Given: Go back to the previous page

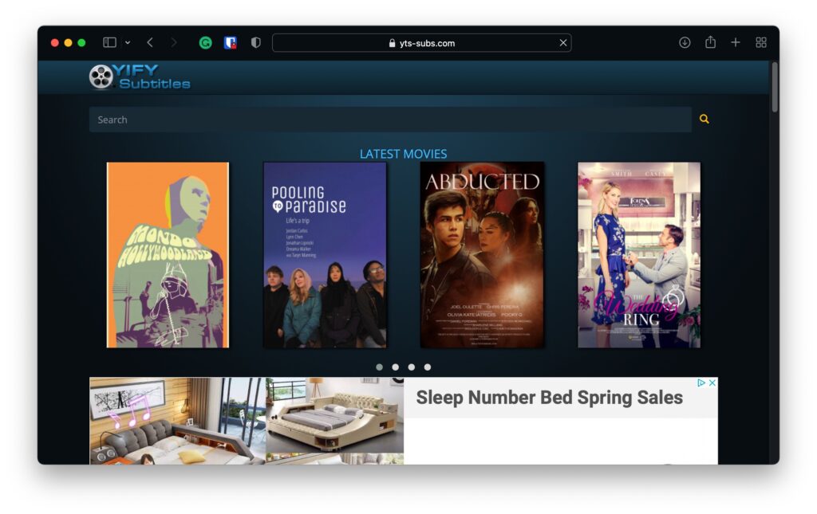Looking at the screenshot, I should coord(150,43).
